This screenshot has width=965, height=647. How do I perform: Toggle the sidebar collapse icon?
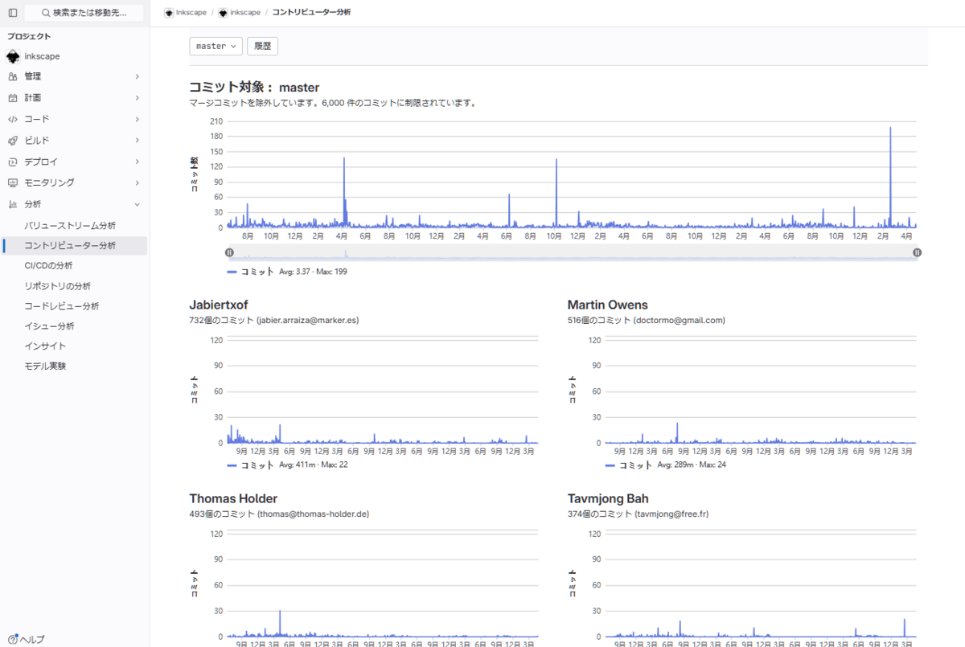(x=13, y=13)
